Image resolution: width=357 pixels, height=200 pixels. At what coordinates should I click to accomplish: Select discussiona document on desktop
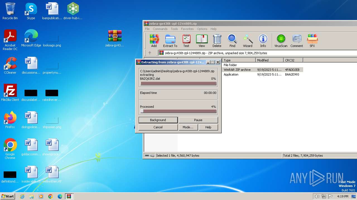pos(31,66)
